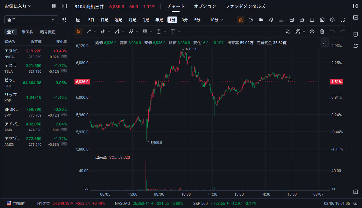Viewport: 362px width, 208px height.
Task: Open the right sidebar mini chart icon
Action: click(x=356, y=17)
